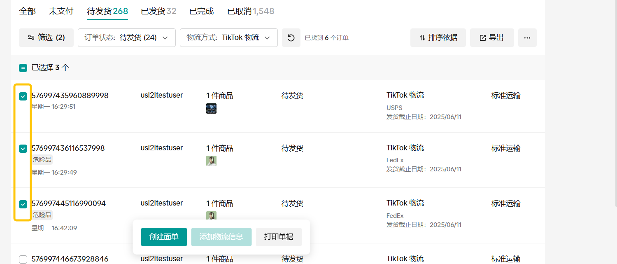The height and width of the screenshot is (264, 617).
Task: Open the 筛选 (2) filter panel
Action: click(46, 38)
